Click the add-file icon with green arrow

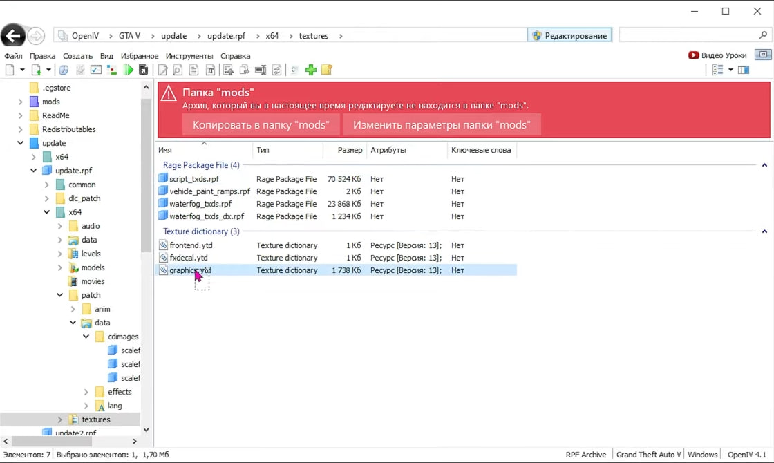click(x=36, y=70)
